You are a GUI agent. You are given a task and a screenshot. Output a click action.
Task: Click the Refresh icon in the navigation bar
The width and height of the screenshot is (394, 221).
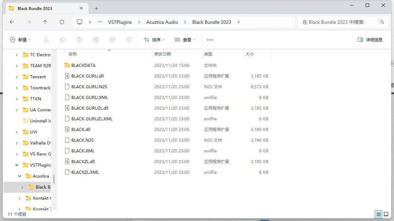(62, 22)
